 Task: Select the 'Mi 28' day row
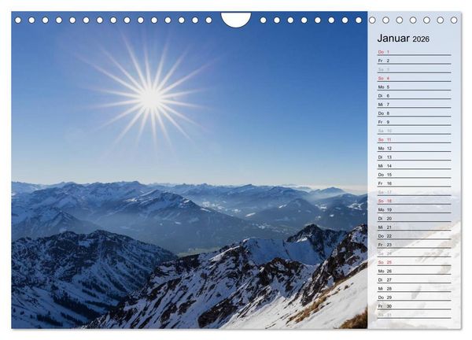click(x=415, y=289)
